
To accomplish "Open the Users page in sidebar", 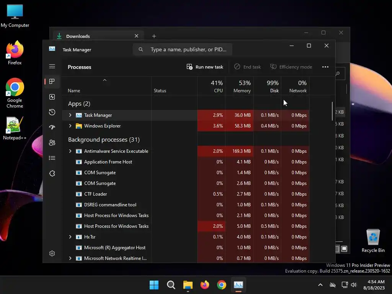I will pos(52,142).
